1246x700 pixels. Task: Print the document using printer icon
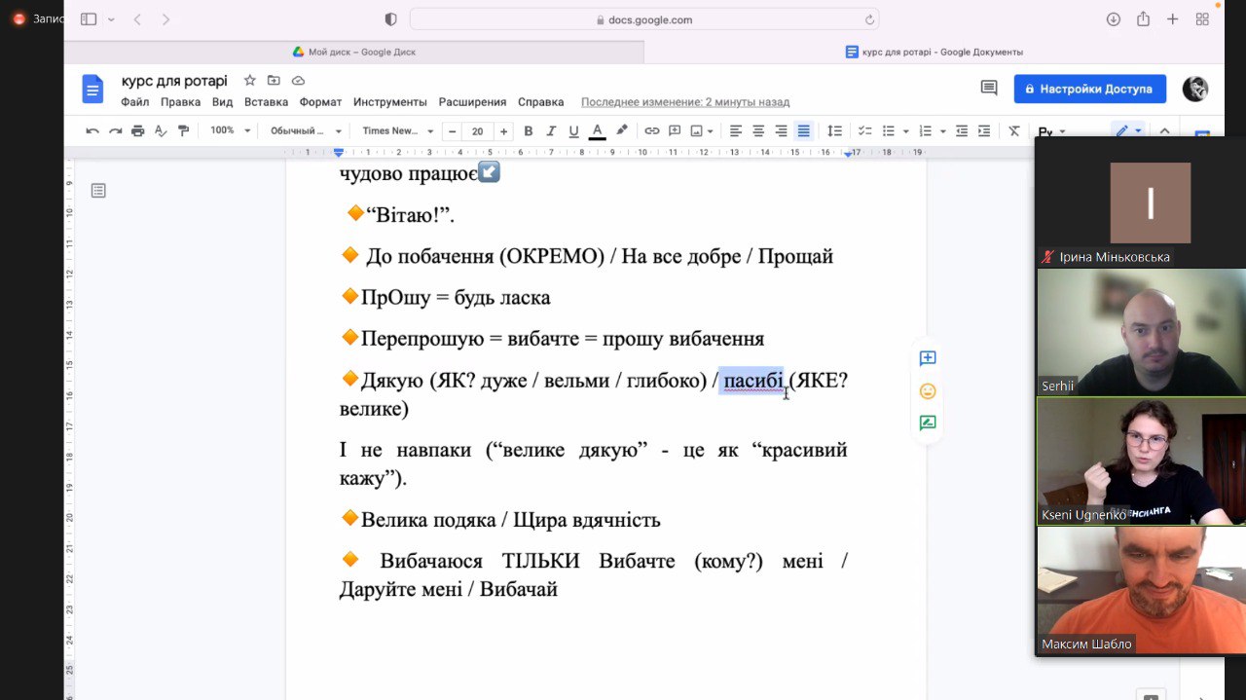(137, 131)
